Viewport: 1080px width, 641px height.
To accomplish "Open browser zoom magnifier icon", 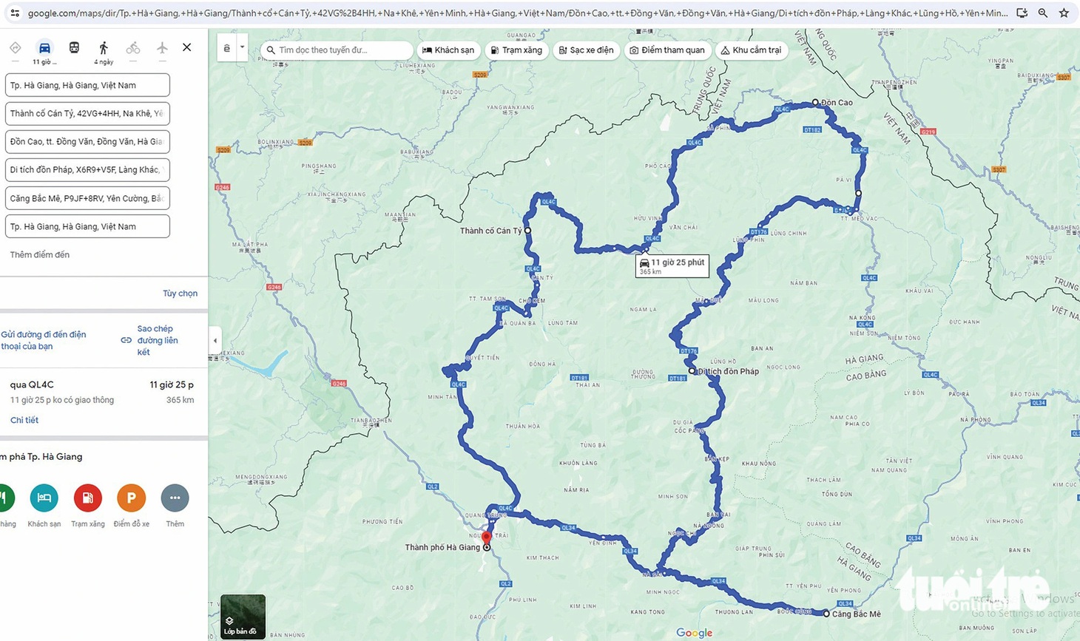I will click(x=1043, y=13).
